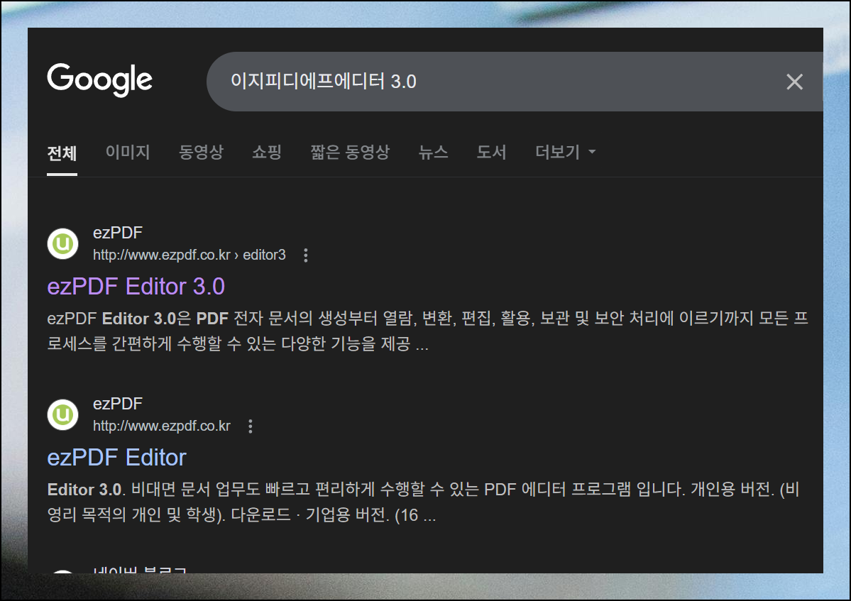Click the search field containing 이지피디에프에디터 3.0
This screenshot has width=851, height=601.
[x=515, y=82]
